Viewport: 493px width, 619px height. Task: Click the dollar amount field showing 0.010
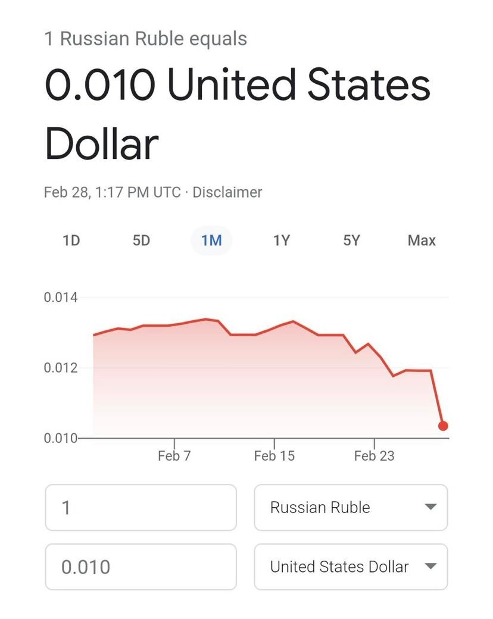point(141,566)
